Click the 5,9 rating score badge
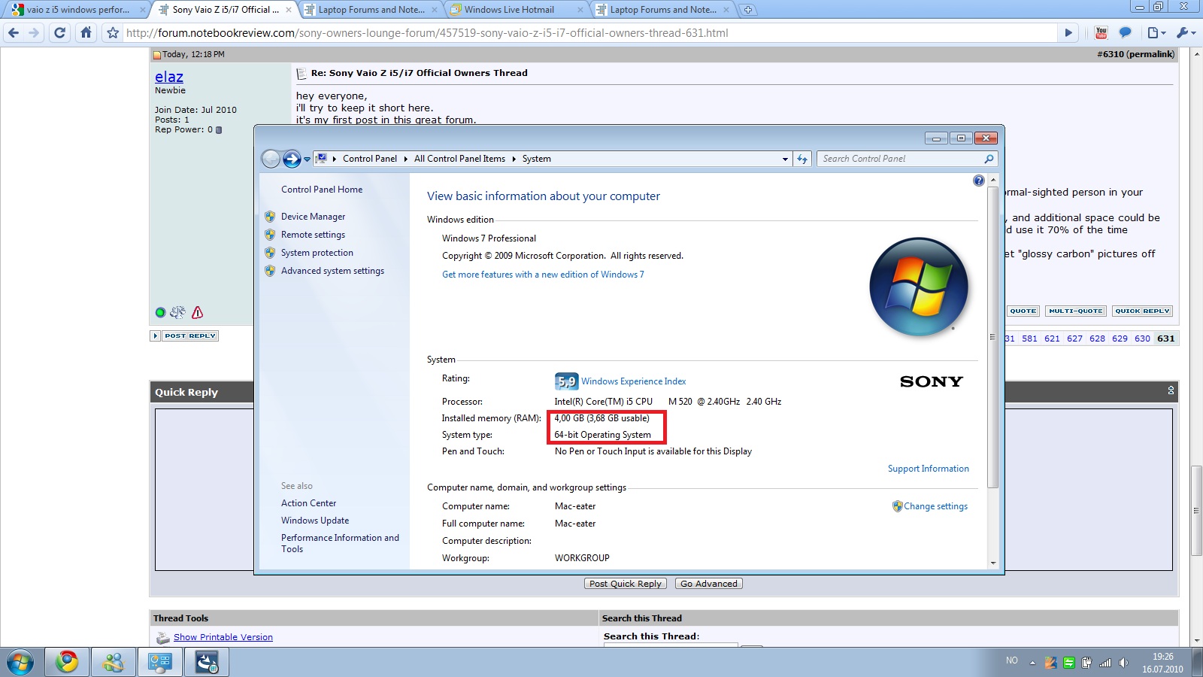Image resolution: width=1203 pixels, height=677 pixels. (566, 381)
